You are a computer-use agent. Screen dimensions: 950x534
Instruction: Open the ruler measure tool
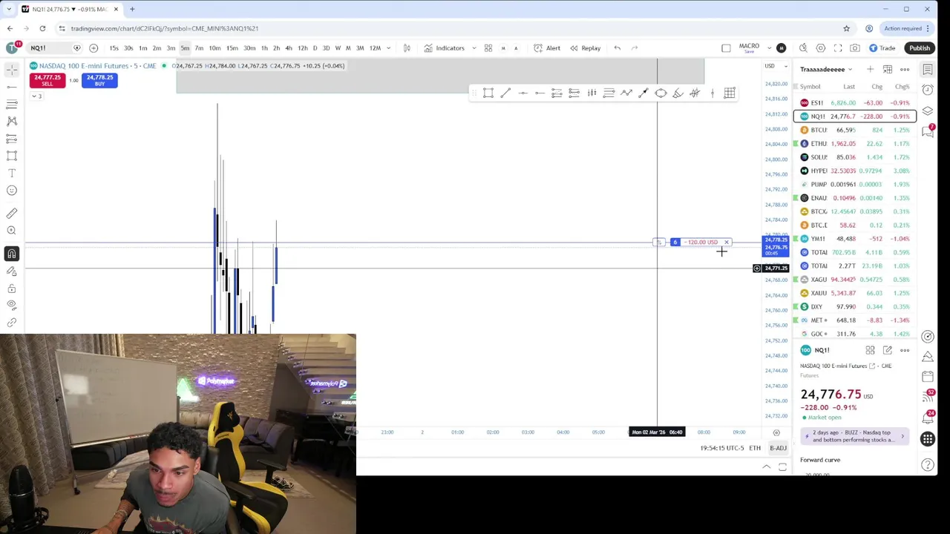click(x=12, y=213)
